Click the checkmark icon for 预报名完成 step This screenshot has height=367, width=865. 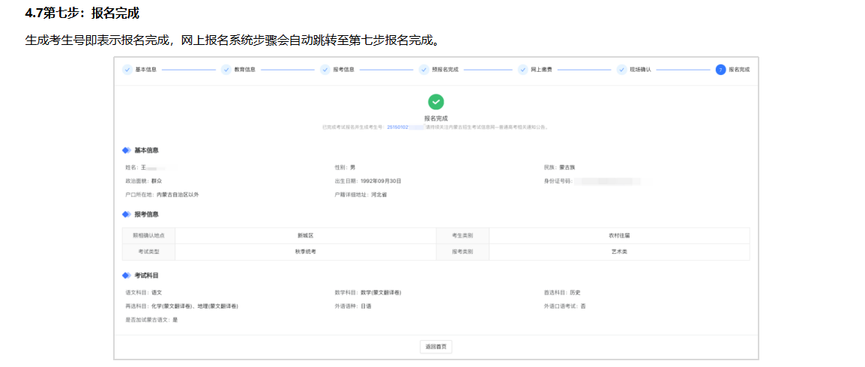point(424,70)
